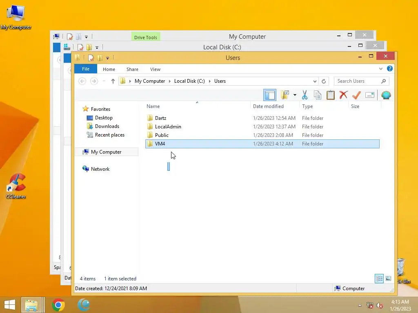Click Users in the address breadcrumb
Viewport: 418px width, 313px height.
pos(220,81)
